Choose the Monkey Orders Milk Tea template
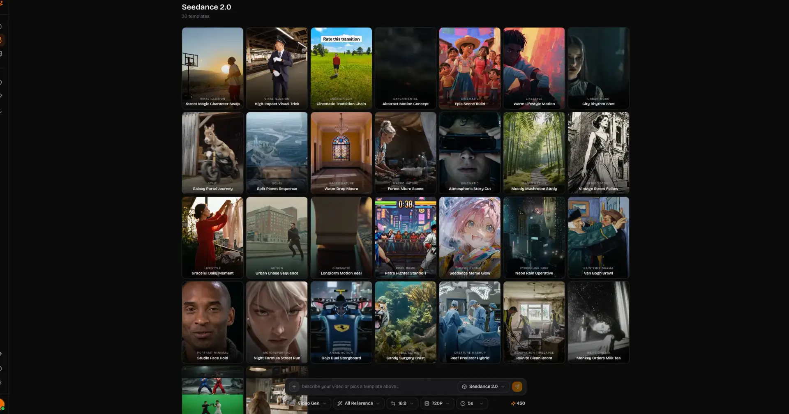This screenshot has width=789, height=414. tap(598, 322)
